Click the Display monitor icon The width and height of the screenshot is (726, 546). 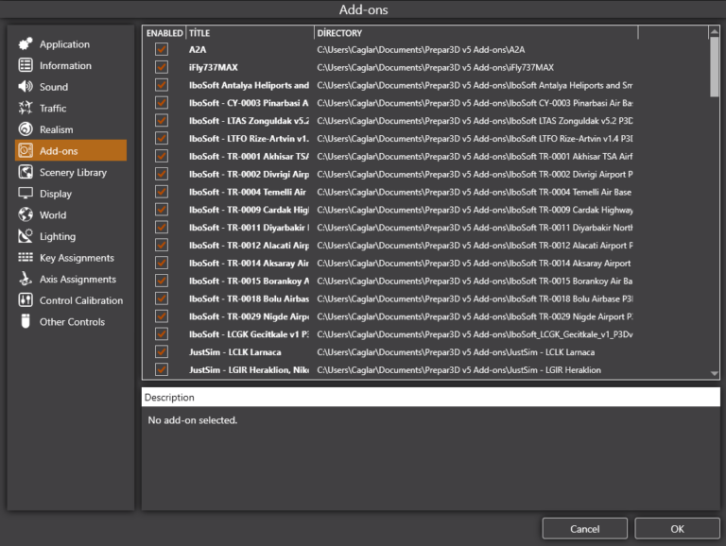26,194
